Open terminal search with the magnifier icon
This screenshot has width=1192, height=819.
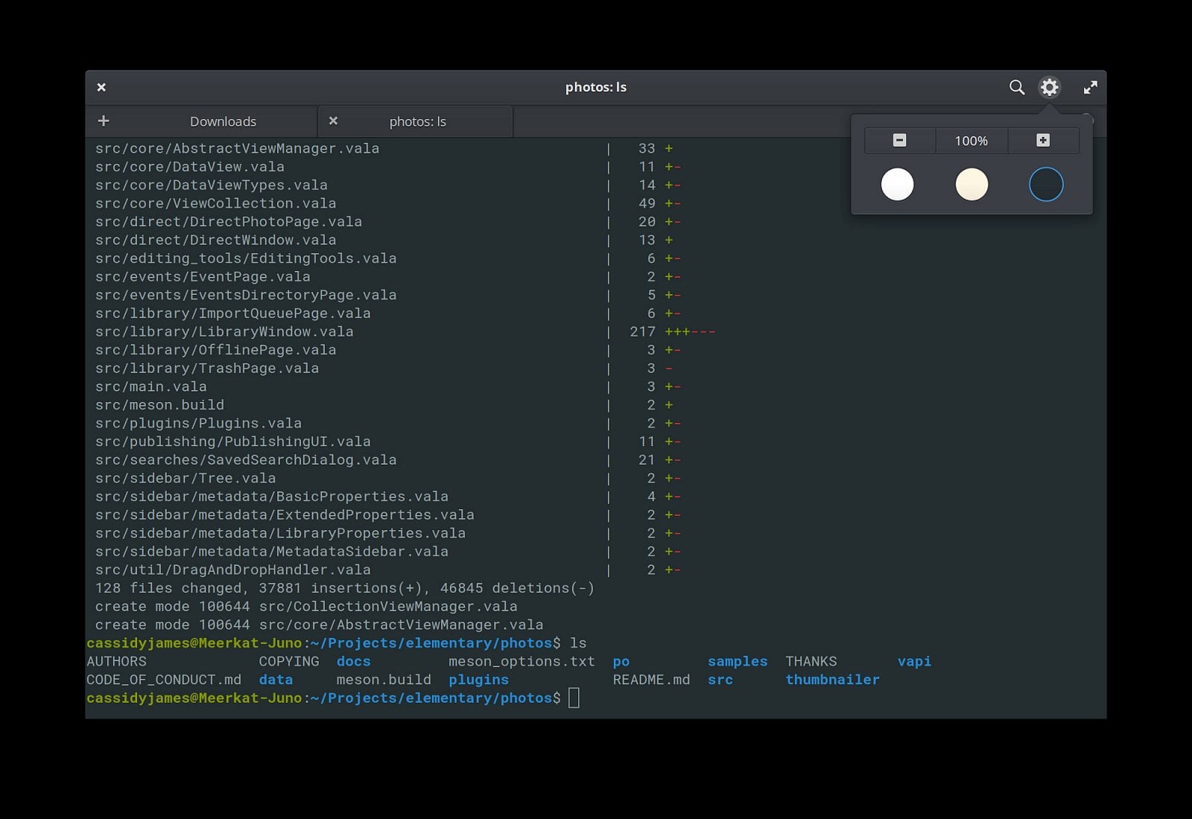[1016, 87]
